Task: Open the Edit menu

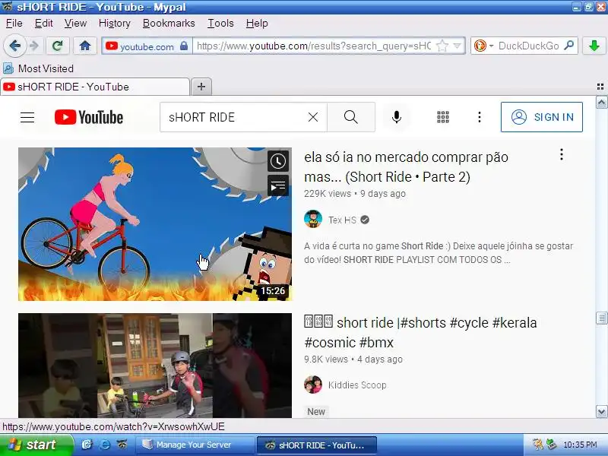Action: (43, 24)
